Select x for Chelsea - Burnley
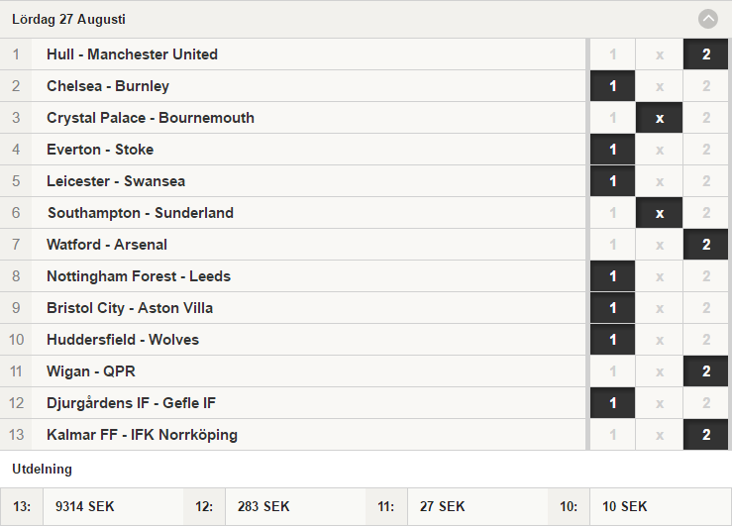The height and width of the screenshot is (527, 732). 659,86
